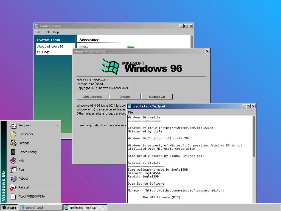Select Settings label in Start menu
Screen dimensions: 281x211
(24, 143)
